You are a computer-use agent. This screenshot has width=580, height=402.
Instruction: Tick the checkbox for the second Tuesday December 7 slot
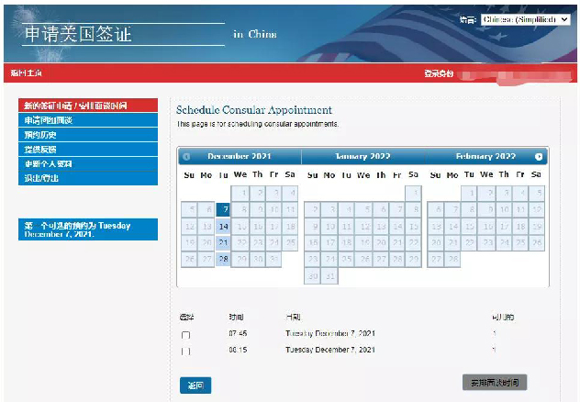pyautogui.click(x=185, y=352)
